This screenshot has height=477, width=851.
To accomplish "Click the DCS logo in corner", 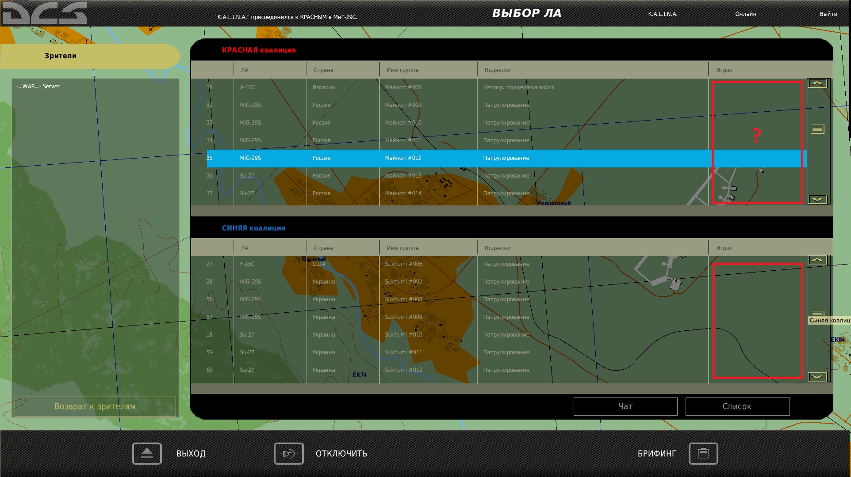I will 44,13.
